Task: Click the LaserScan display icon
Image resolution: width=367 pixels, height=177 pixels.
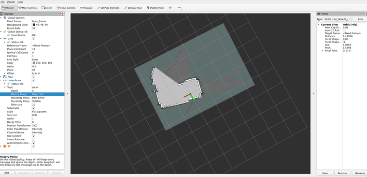Action: [x=5, y=80]
